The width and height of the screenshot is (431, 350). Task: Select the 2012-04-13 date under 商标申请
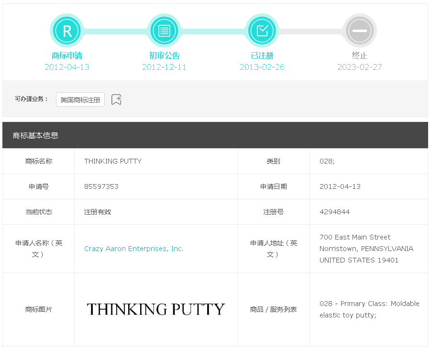coord(67,67)
